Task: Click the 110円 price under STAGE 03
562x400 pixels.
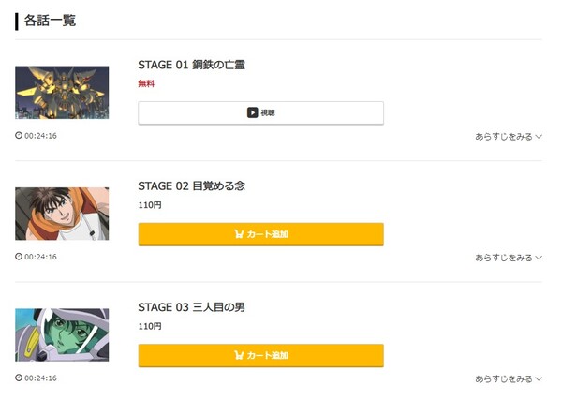Action: (x=150, y=326)
